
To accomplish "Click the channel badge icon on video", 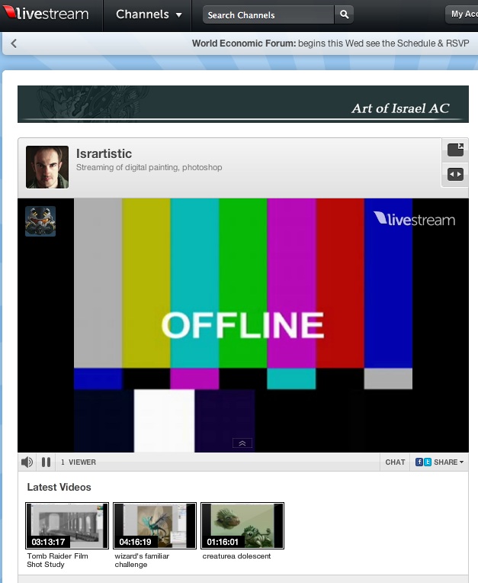I will coord(40,221).
